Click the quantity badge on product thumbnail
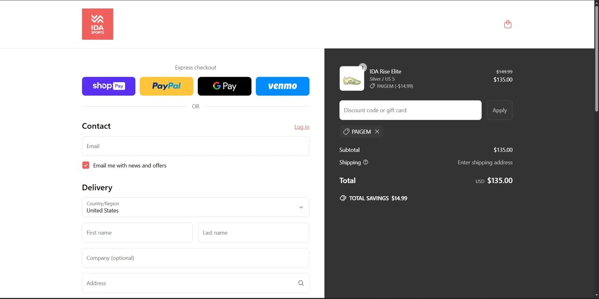The image size is (599, 299). tap(363, 68)
